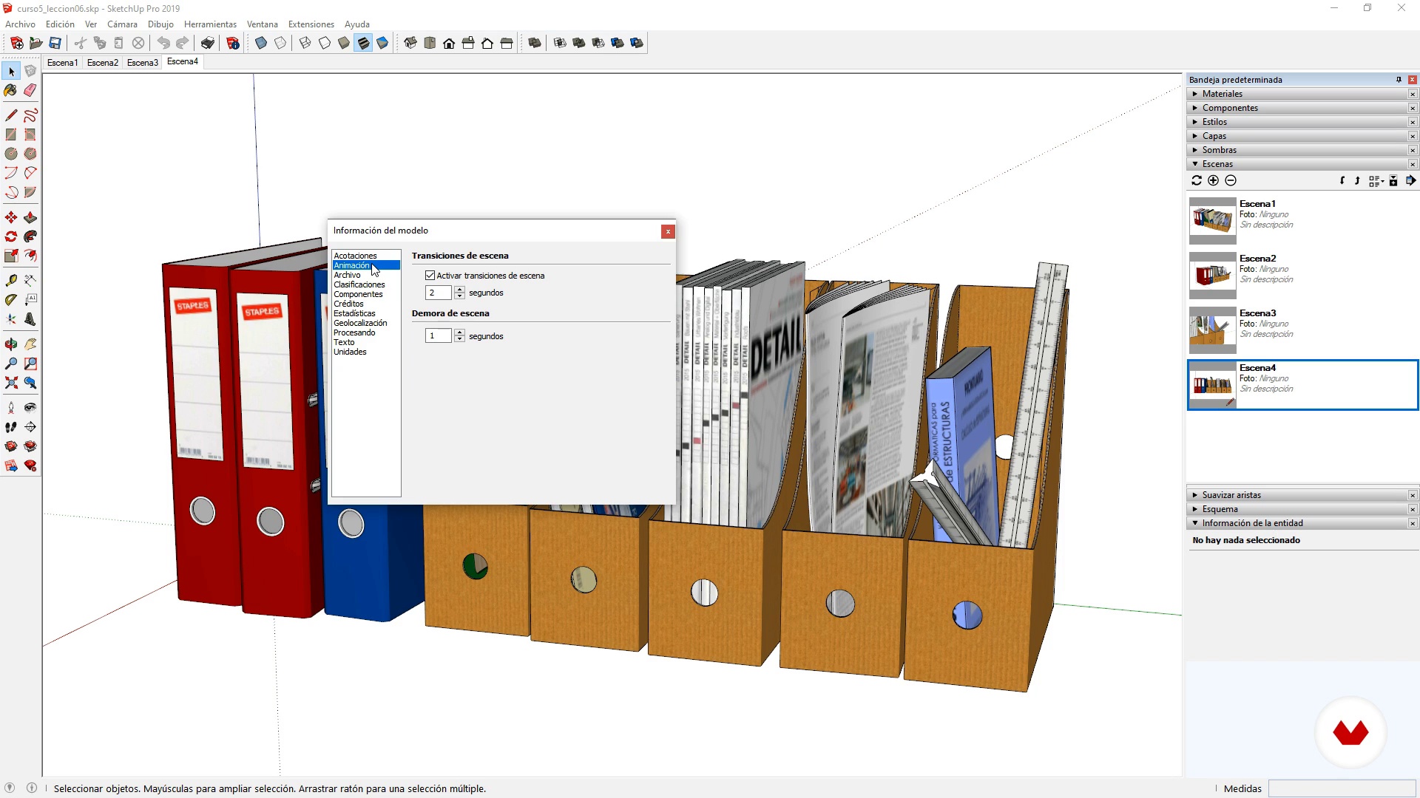
Task: Increase transition seconds with up arrow
Action: (460, 290)
